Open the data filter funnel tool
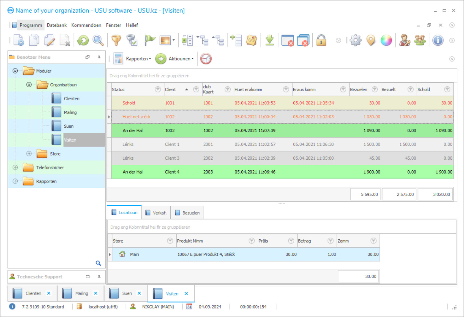 coord(116,40)
